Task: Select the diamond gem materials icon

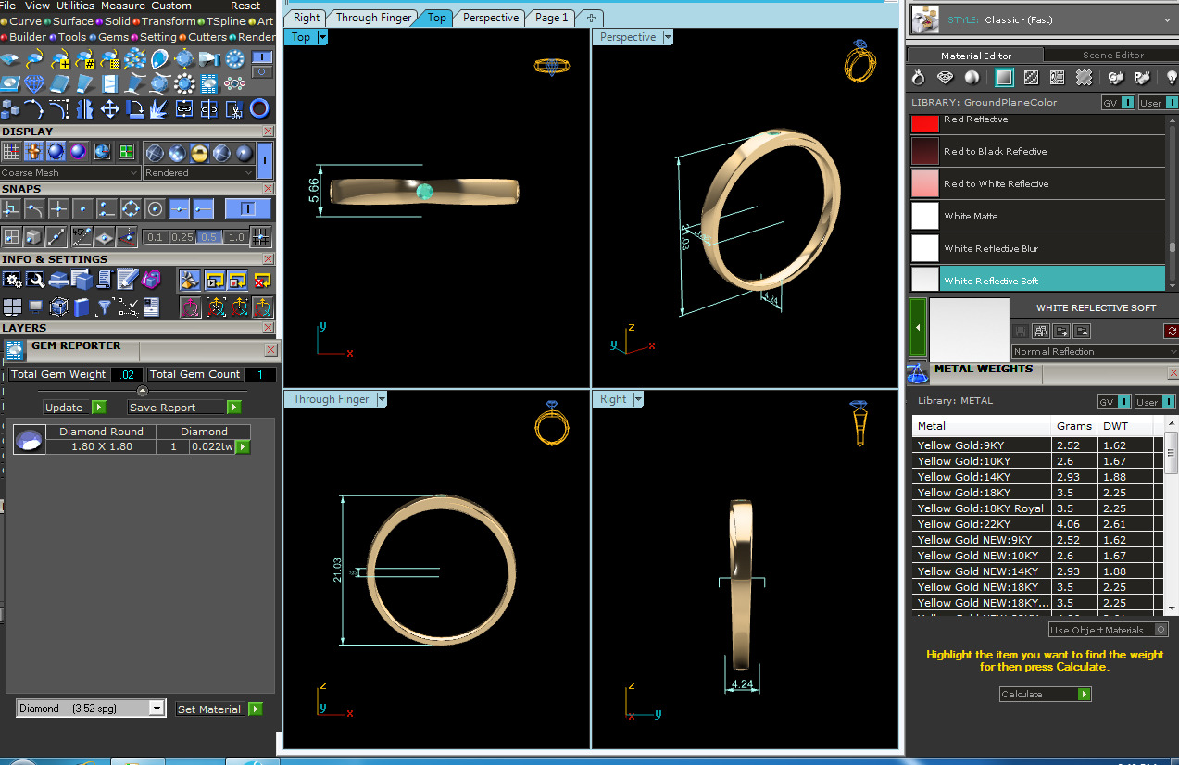Action: (945, 78)
